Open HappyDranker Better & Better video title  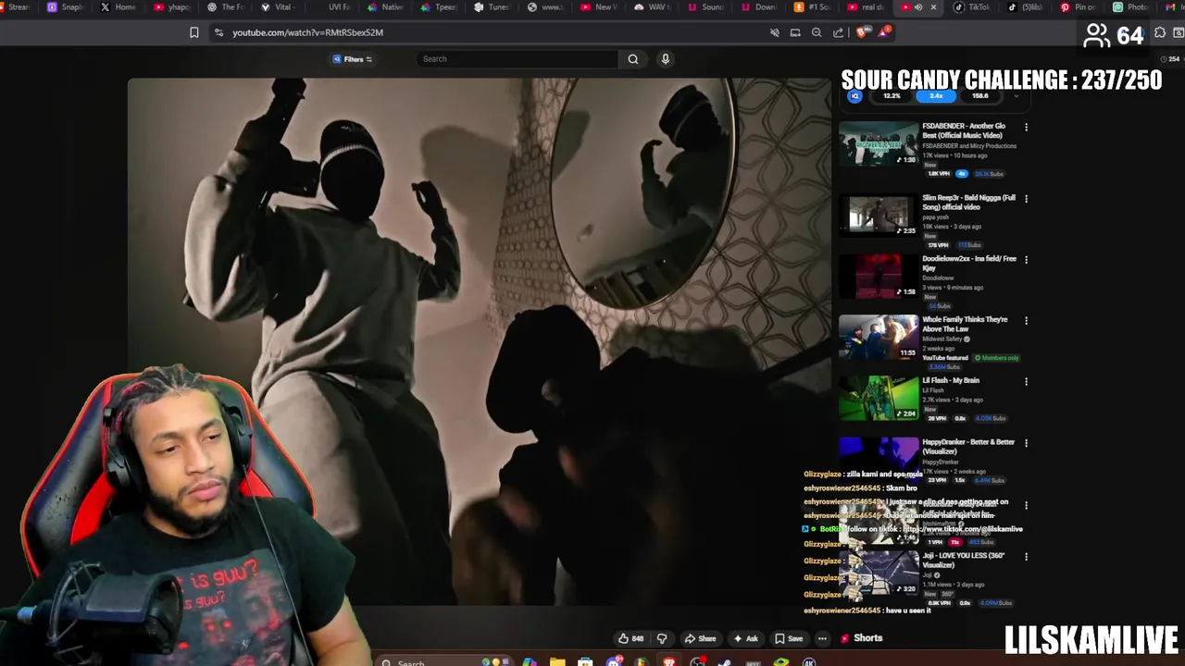(968, 446)
